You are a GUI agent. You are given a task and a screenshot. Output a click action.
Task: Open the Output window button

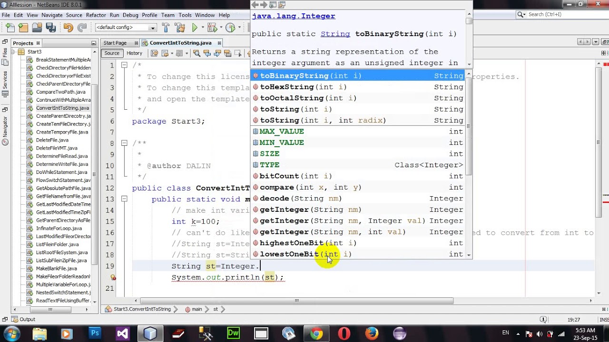click(x=23, y=319)
